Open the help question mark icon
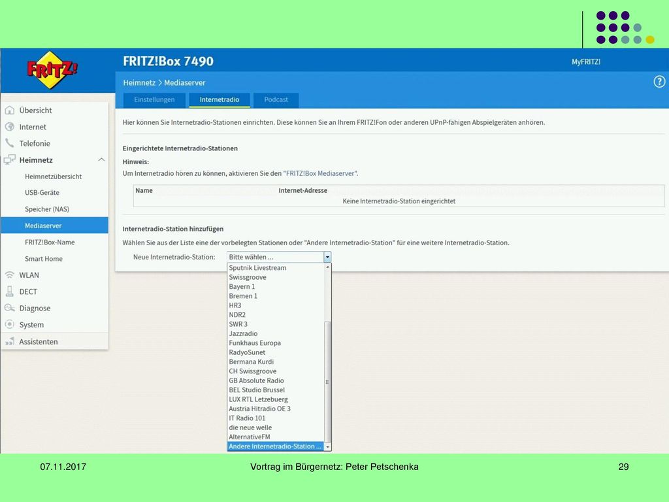Viewport: 669px width, 502px height. (659, 82)
